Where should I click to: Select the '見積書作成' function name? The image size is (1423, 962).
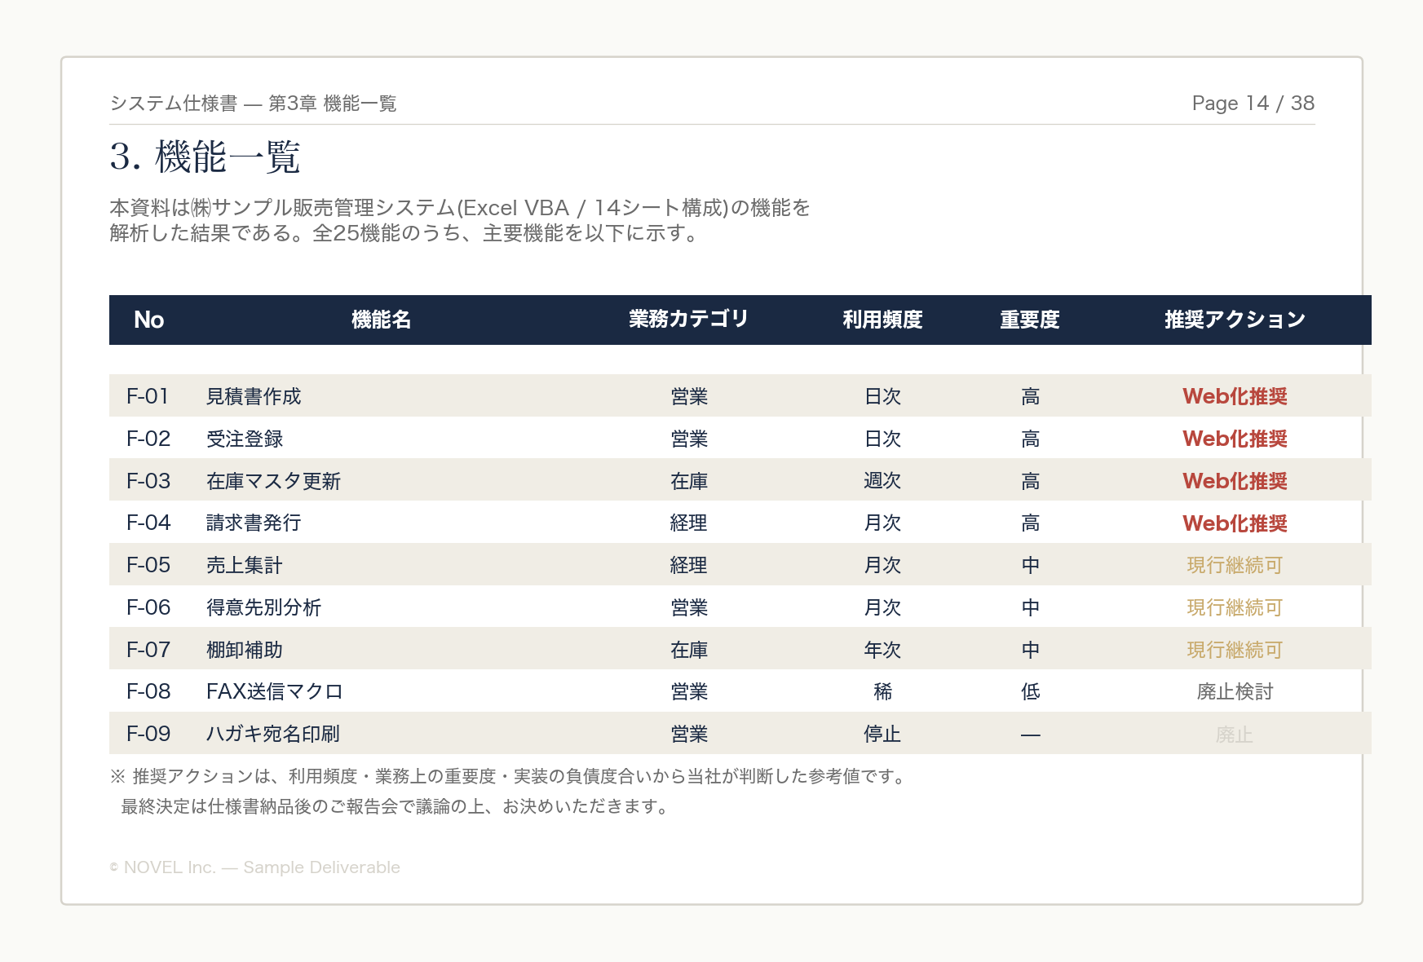(254, 396)
